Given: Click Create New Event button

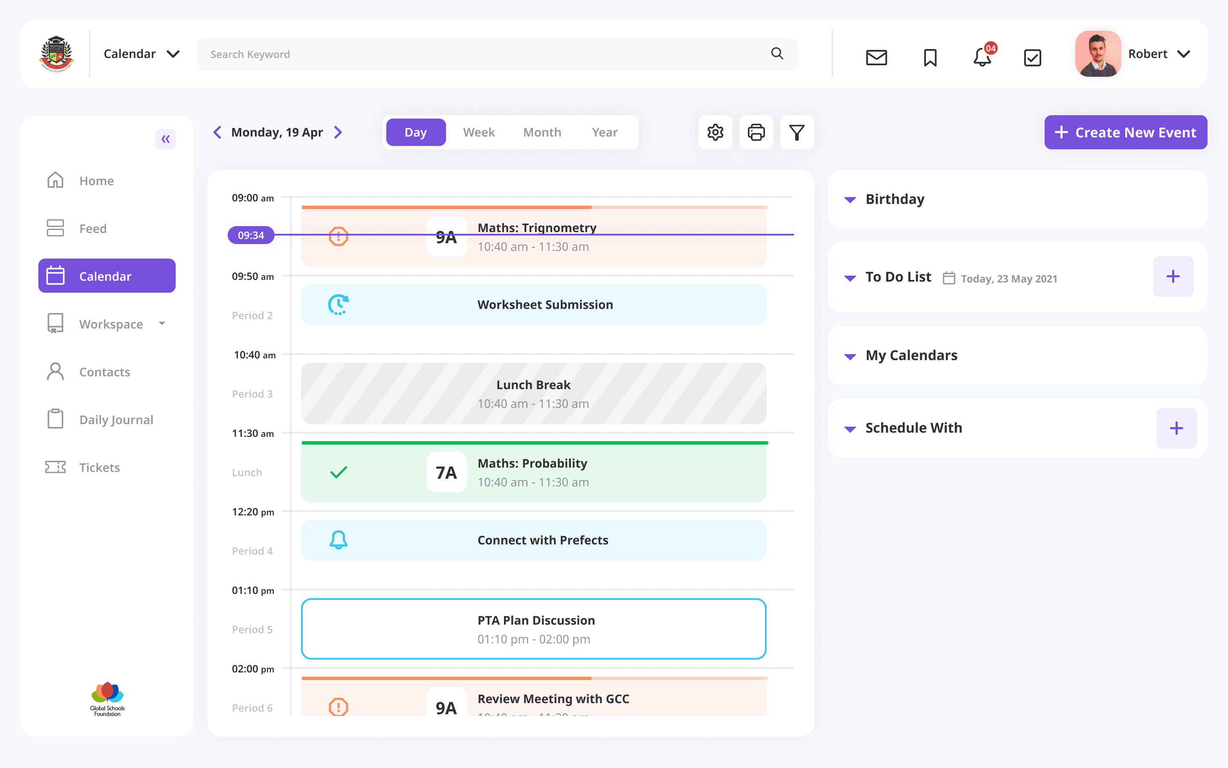Looking at the screenshot, I should [x=1125, y=133].
